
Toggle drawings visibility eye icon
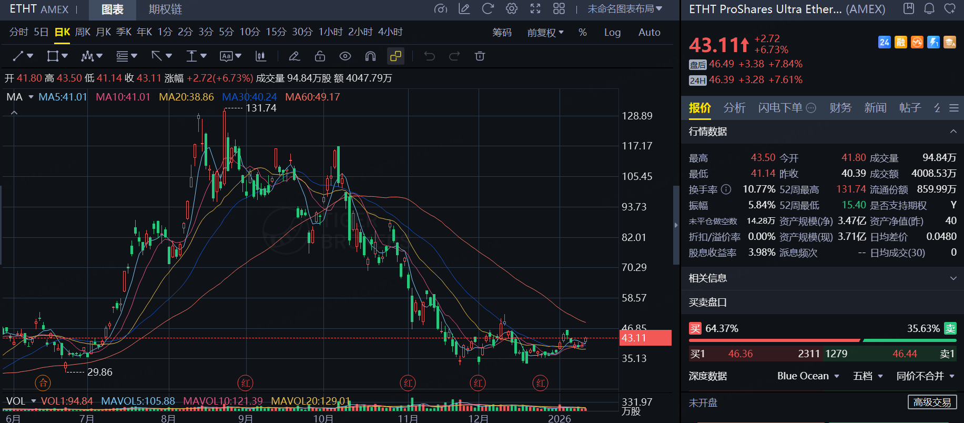(345, 56)
